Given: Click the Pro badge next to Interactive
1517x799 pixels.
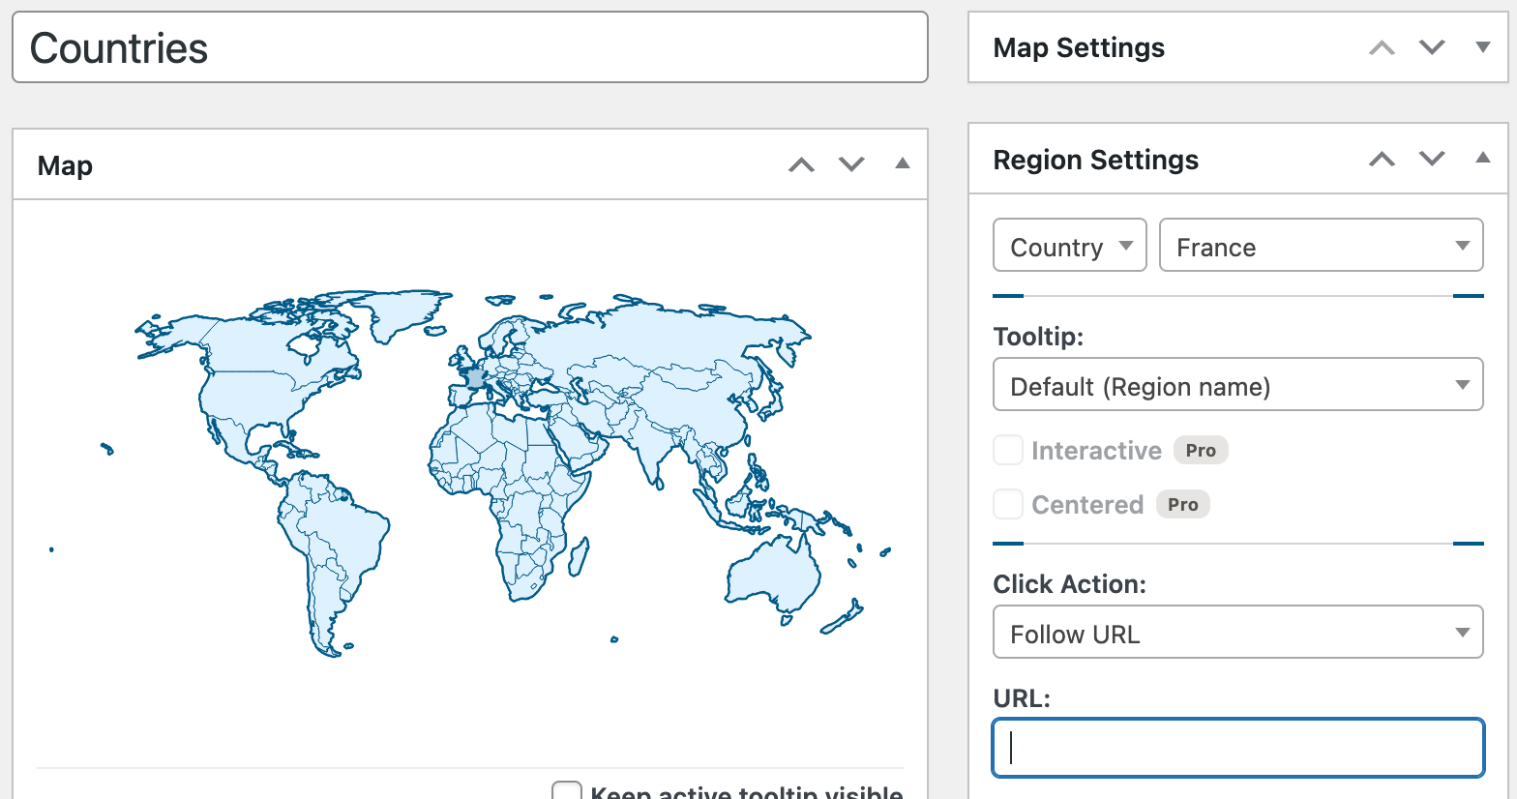Looking at the screenshot, I should click(1201, 451).
